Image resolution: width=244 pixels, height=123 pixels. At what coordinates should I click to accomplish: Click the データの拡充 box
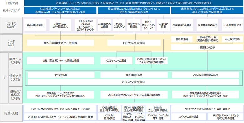pos(61,75)
